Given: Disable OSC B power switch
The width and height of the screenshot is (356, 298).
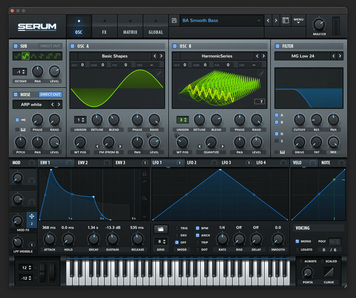Looking at the screenshot, I should pos(175,46).
